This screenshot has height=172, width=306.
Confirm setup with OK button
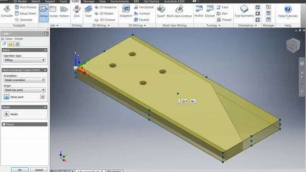[20, 170]
